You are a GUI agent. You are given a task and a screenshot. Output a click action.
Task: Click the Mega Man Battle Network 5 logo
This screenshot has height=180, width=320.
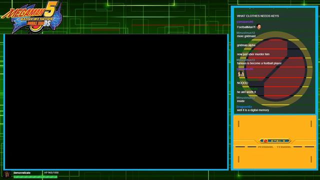click(31, 16)
